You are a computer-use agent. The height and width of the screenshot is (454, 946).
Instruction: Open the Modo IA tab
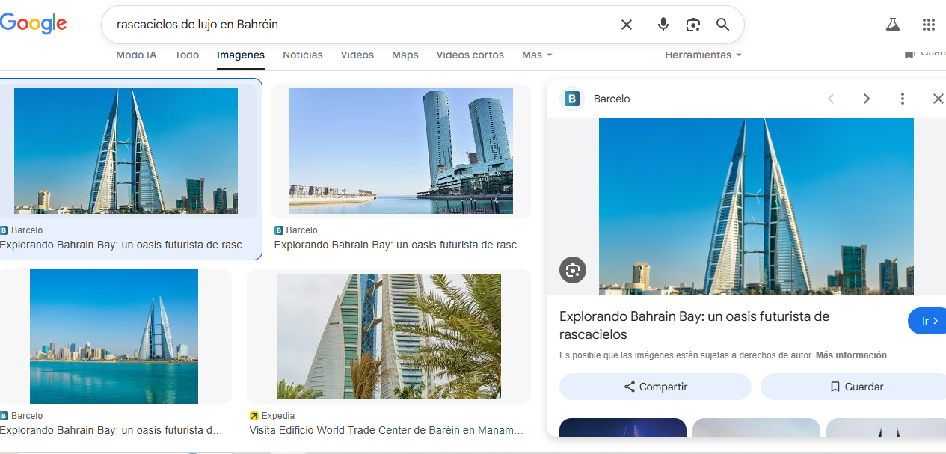(x=136, y=55)
